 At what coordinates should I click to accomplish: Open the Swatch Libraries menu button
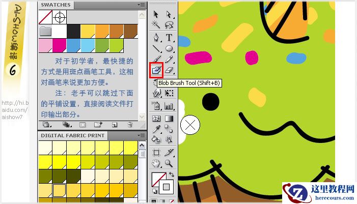coord(47,125)
